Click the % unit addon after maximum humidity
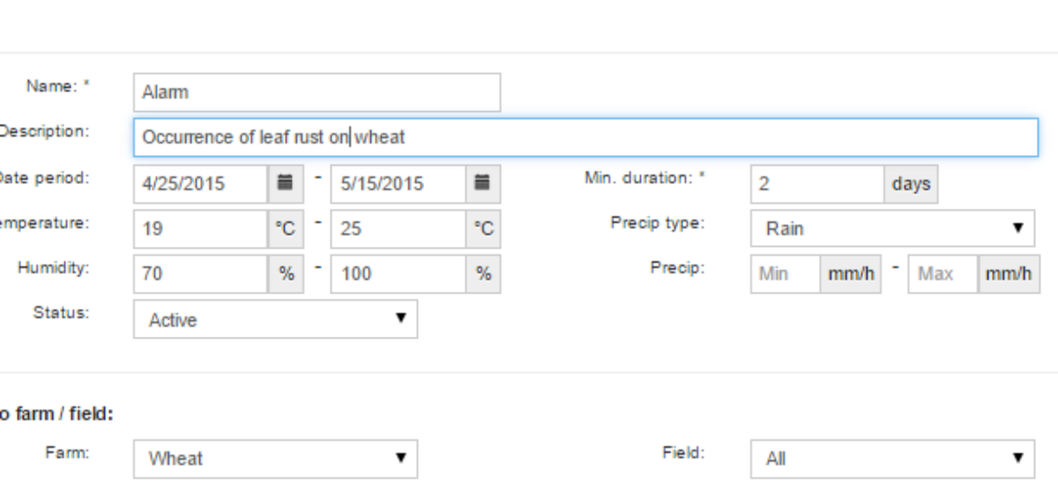 482,274
